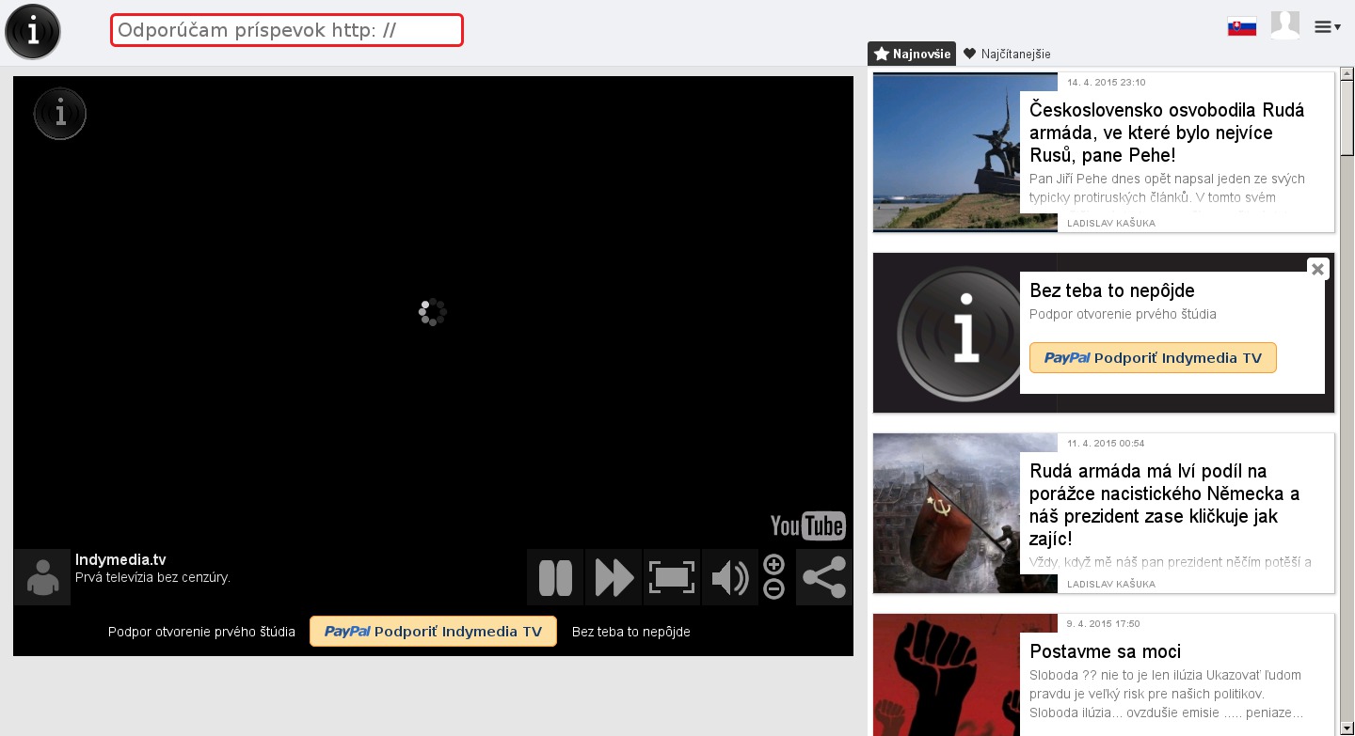Viewport: 1355px width, 736px height.
Task: Skip to the next video
Action: click(614, 577)
